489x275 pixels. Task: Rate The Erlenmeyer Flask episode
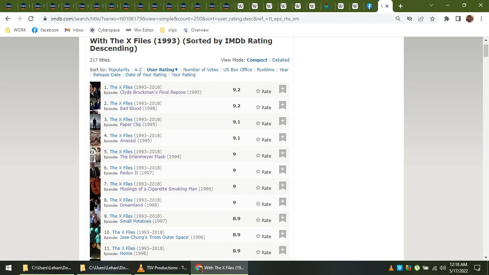[263, 156]
